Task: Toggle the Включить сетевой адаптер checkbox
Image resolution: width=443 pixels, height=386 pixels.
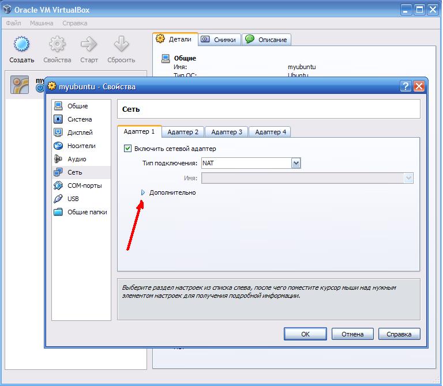Action: 127,149
